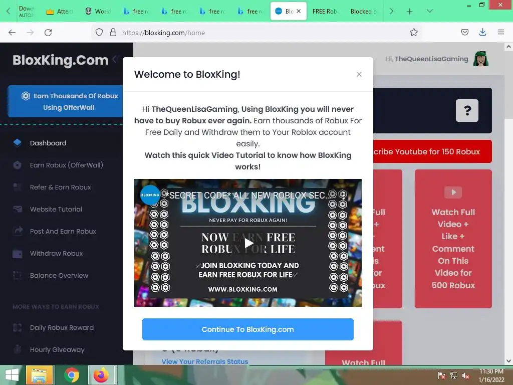Viewport: 513px width, 385px height.
Task: Switch to the Blocked b... tab
Action: [364, 12]
